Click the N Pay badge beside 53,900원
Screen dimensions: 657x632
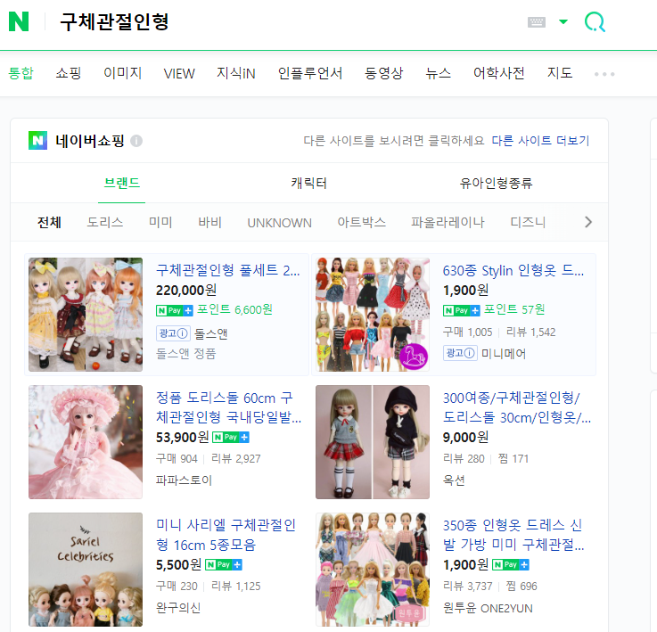[231, 438]
